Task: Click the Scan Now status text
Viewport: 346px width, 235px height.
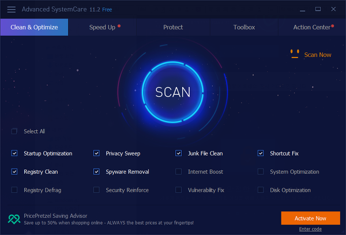Action: pyautogui.click(x=318, y=55)
